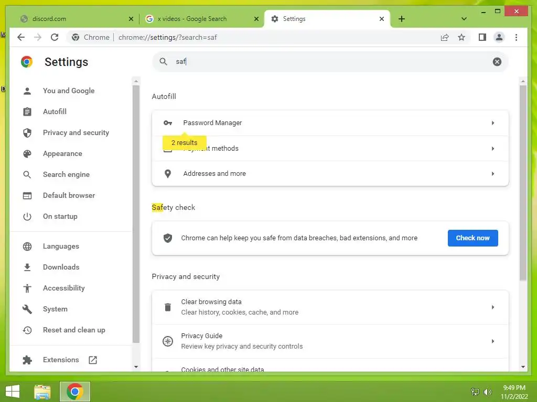The height and width of the screenshot is (402, 537).
Task: Share this page using the share icon
Action: point(445,37)
